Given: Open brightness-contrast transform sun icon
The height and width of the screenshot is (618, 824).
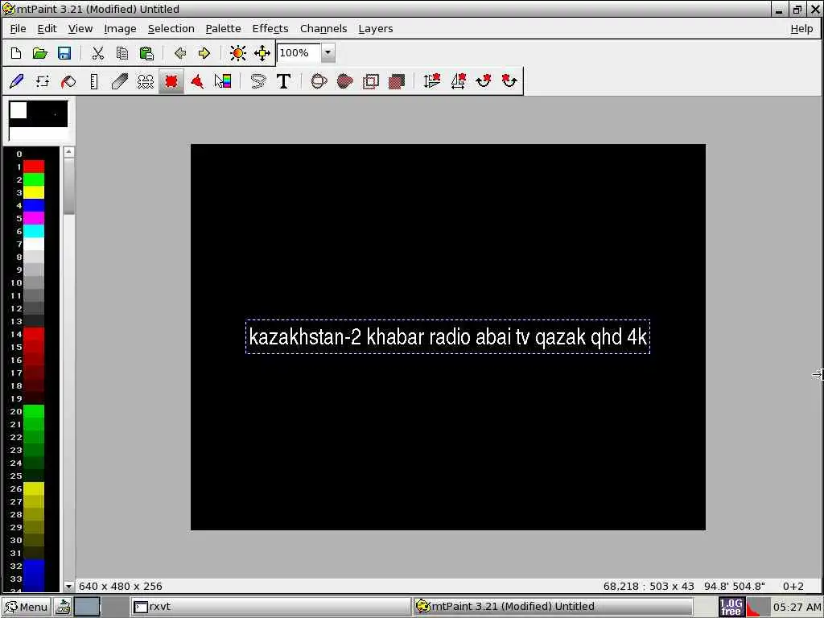Looking at the screenshot, I should tap(238, 53).
